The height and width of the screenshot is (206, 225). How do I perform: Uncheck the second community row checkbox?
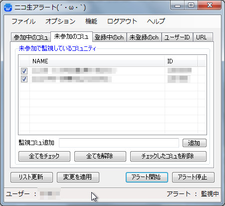[24, 79]
